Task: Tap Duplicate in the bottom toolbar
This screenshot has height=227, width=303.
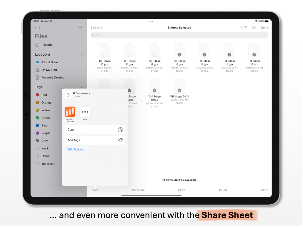Action: [x=138, y=190]
